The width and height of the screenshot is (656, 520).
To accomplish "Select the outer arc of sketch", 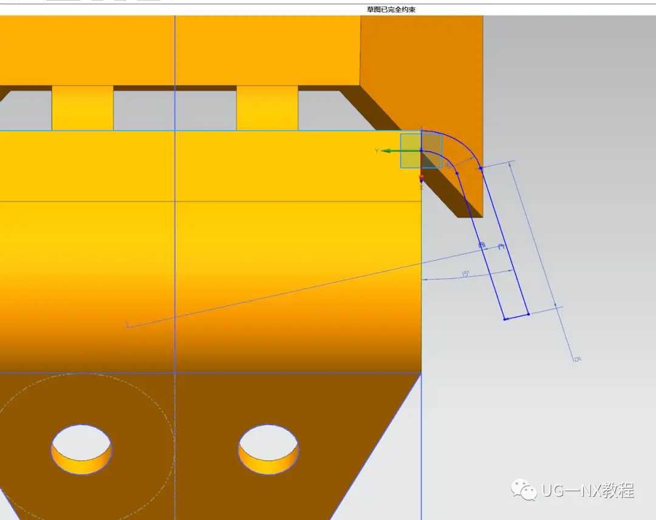I will point(460,142).
